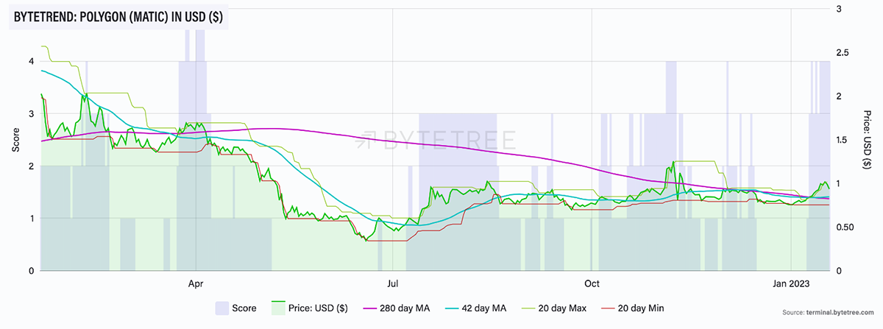Select the 4 tick on Score axis
Screen dimensions: 883x329
[x=30, y=62]
